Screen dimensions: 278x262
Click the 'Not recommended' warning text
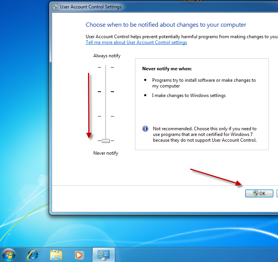[x=205, y=134]
